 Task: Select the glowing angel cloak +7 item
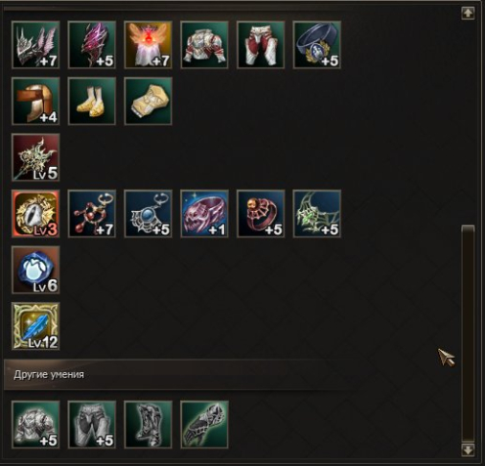click(x=148, y=45)
